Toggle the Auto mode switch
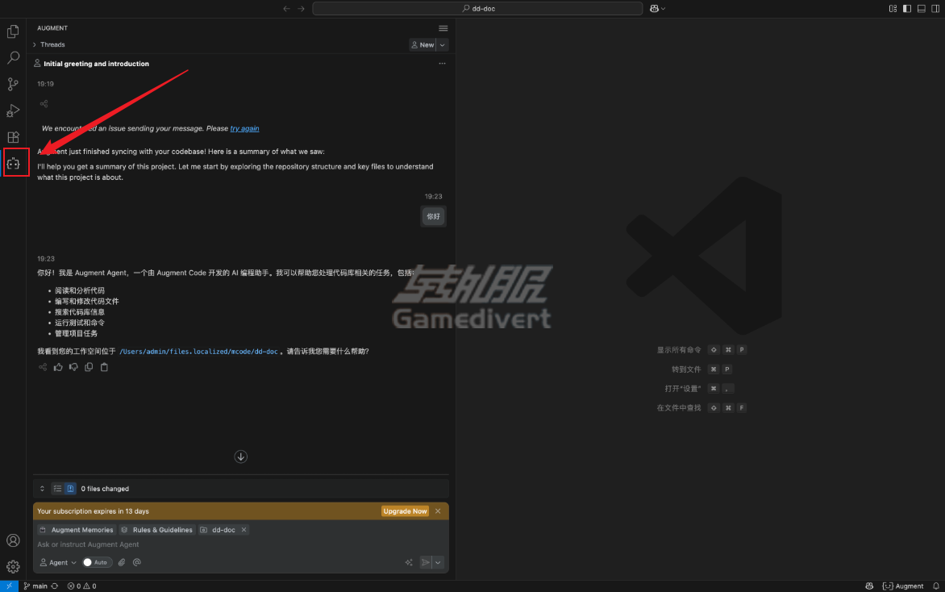 click(x=96, y=562)
